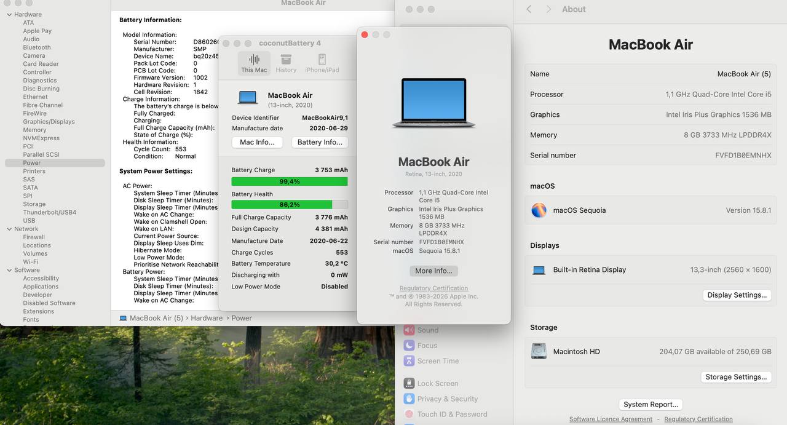Collapse the Hardware section in System Information
The width and height of the screenshot is (787, 425).
[9, 14]
